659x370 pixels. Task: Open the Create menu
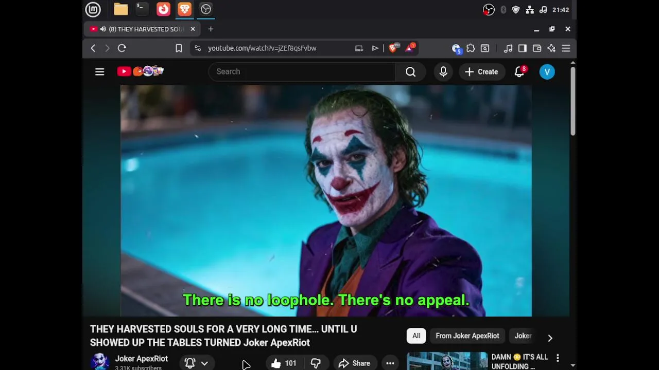(481, 72)
